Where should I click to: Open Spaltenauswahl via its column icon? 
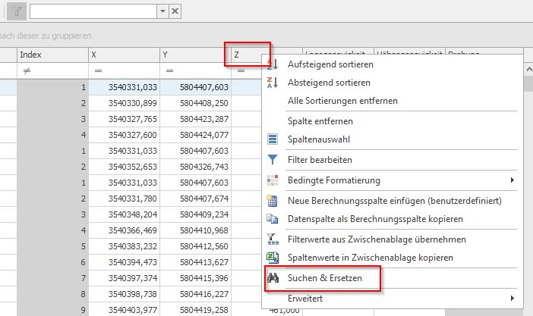point(273,140)
